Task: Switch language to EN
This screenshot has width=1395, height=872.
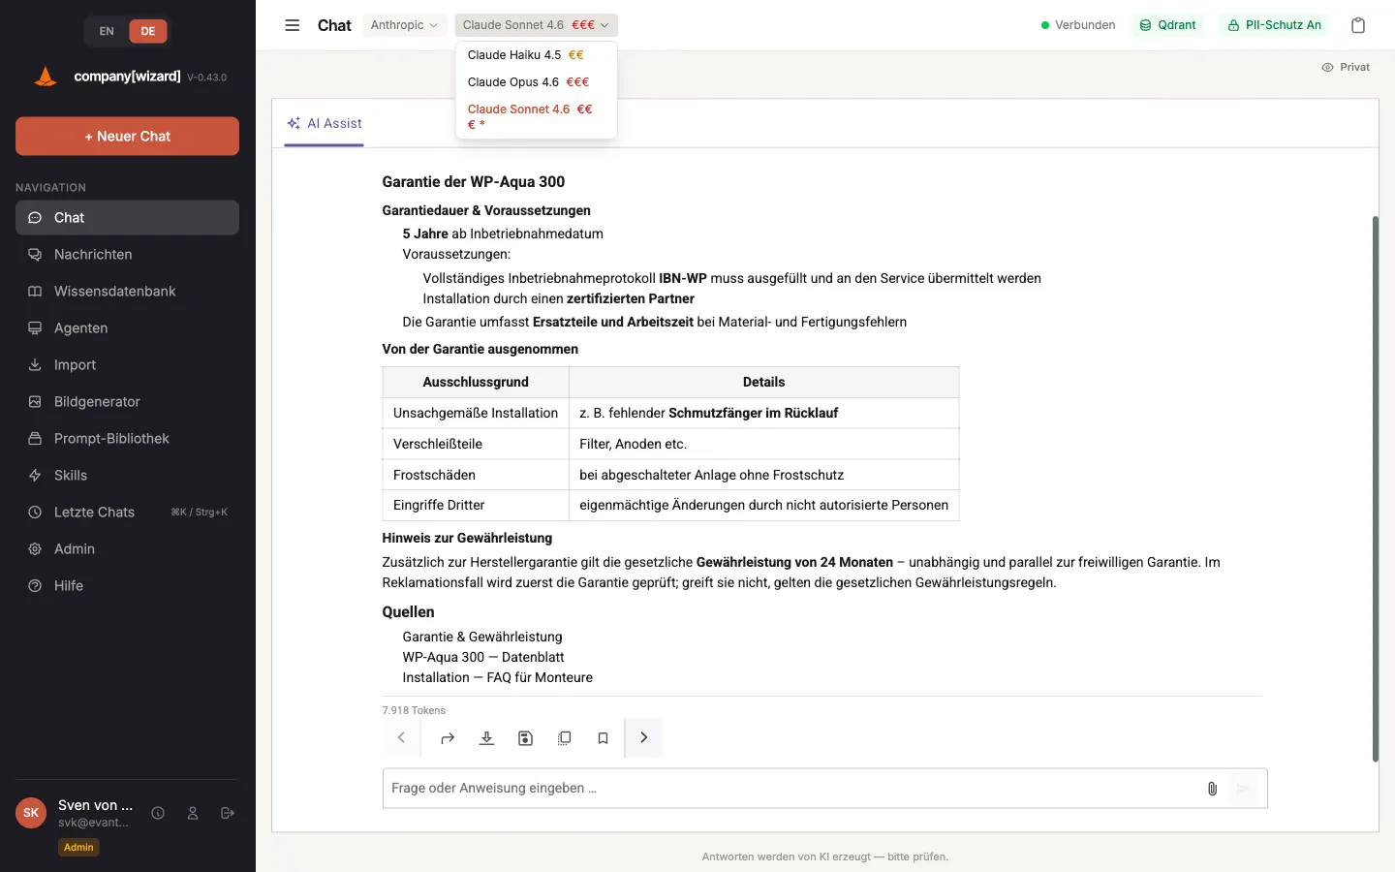Action: point(107,31)
